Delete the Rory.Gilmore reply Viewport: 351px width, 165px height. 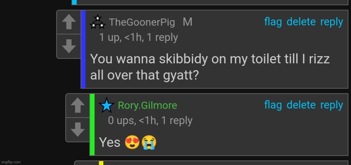301,105
